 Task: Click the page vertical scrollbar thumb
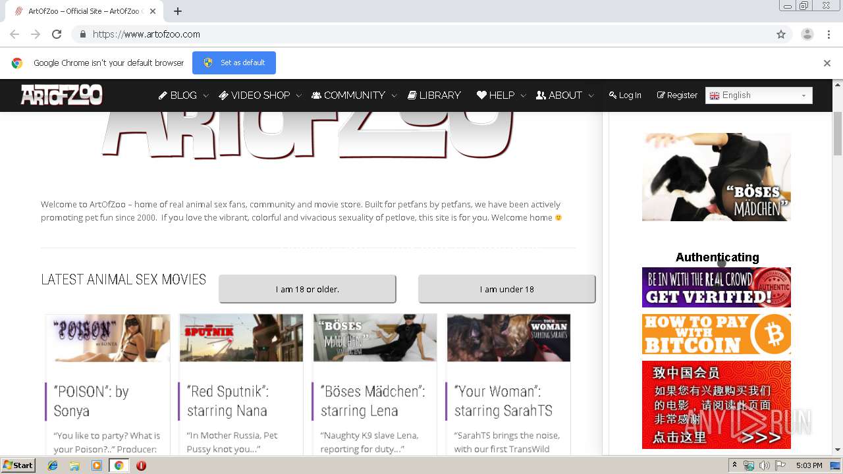[x=838, y=134]
